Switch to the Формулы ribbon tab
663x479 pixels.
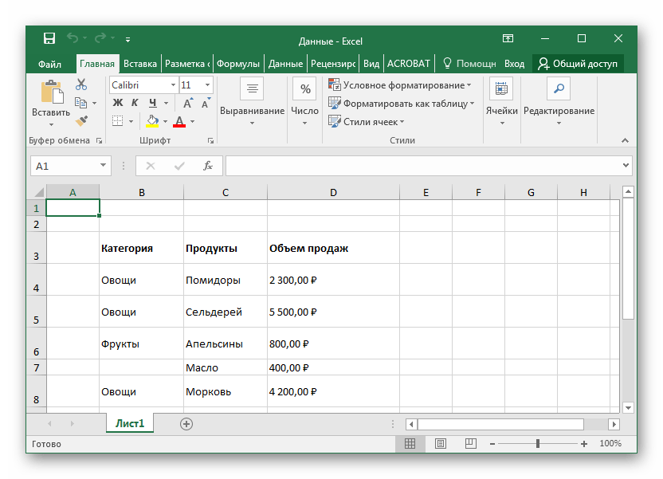(237, 64)
